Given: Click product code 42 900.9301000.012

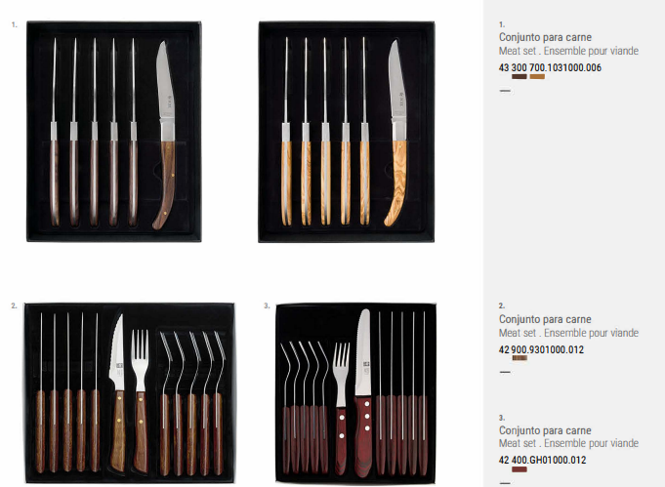Looking at the screenshot, I should coord(541,349).
